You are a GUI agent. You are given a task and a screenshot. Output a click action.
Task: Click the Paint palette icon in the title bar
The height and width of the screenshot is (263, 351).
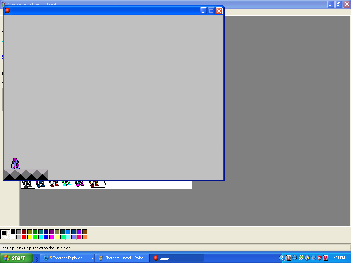click(3, 4)
